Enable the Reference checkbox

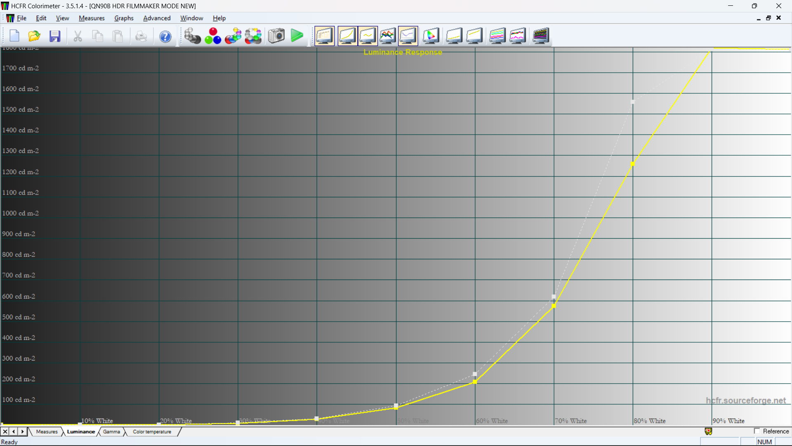coord(757,431)
